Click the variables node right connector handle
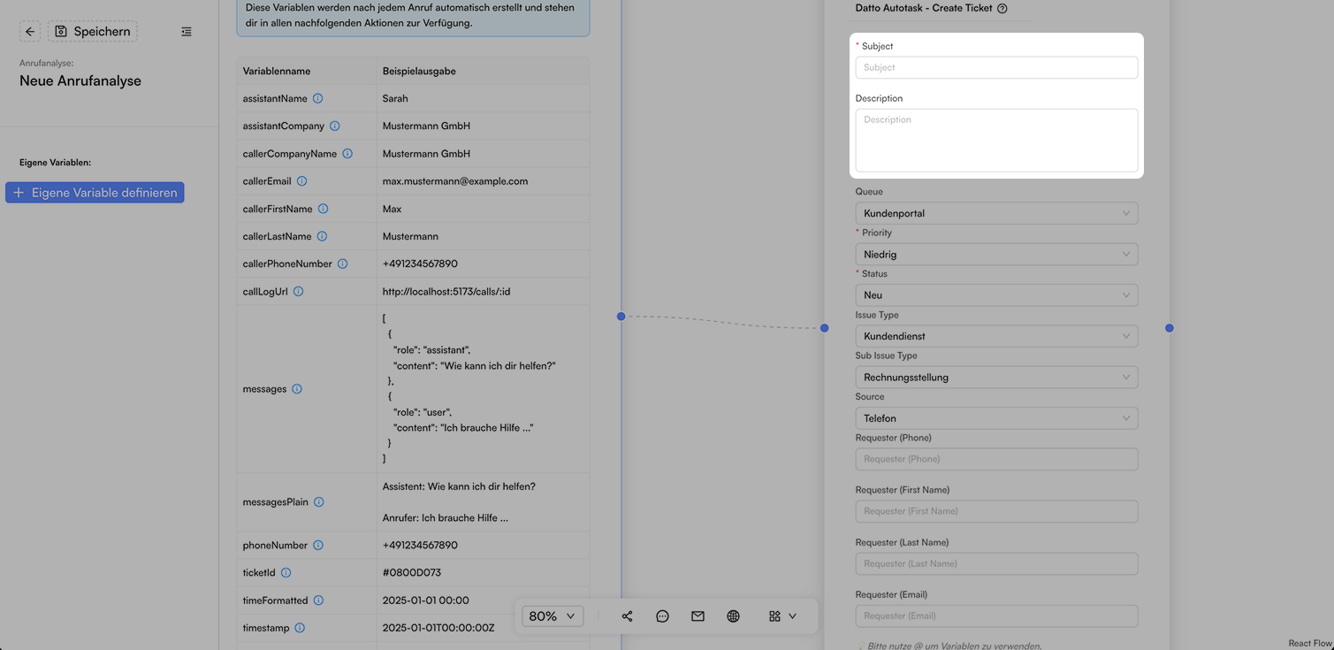This screenshot has width=1334, height=650. click(621, 317)
